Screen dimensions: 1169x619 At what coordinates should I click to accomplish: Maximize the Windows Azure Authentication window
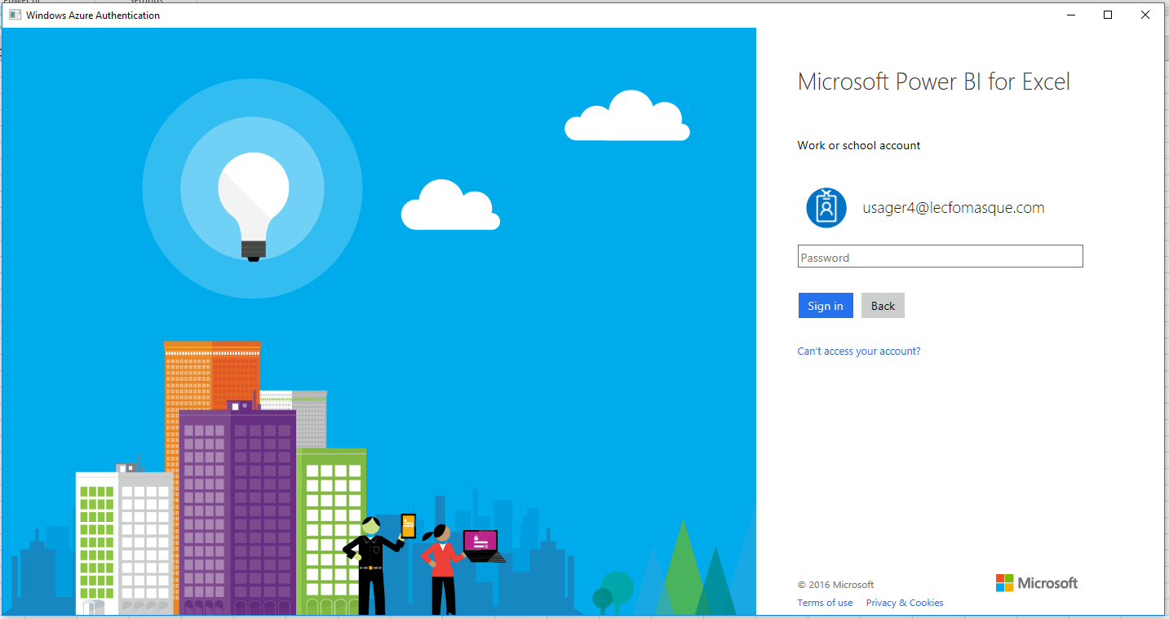1108,15
